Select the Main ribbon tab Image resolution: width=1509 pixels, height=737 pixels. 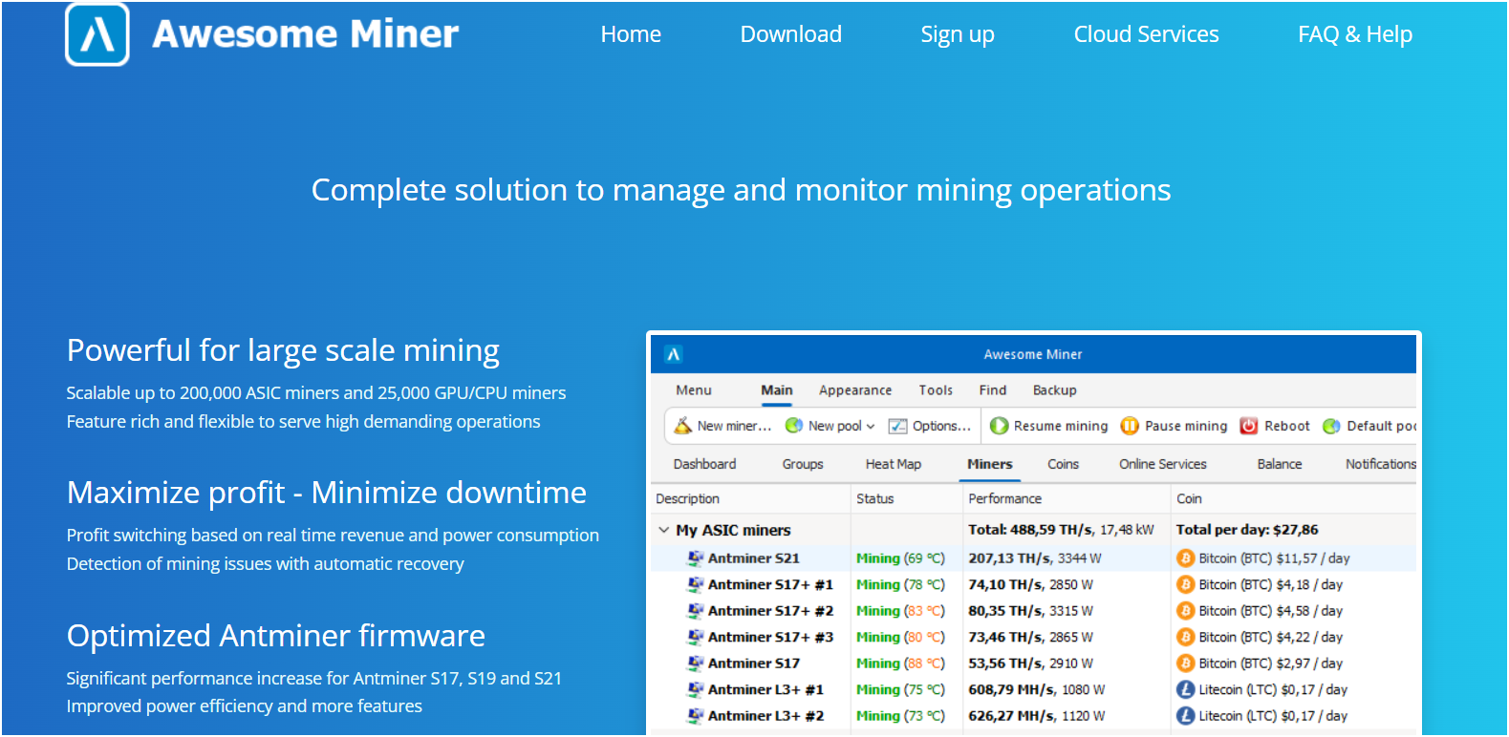(x=777, y=390)
